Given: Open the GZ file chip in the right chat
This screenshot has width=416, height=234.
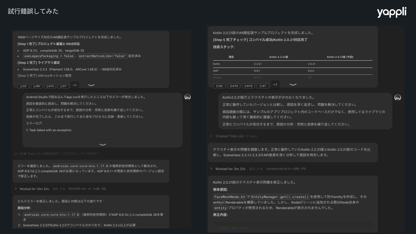Looking at the screenshot, I should [x=219, y=86].
